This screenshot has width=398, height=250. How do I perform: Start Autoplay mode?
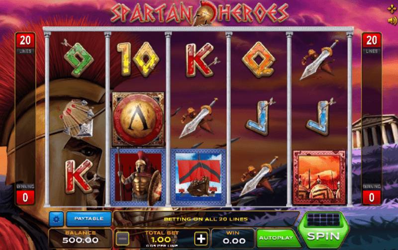tap(276, 238)
